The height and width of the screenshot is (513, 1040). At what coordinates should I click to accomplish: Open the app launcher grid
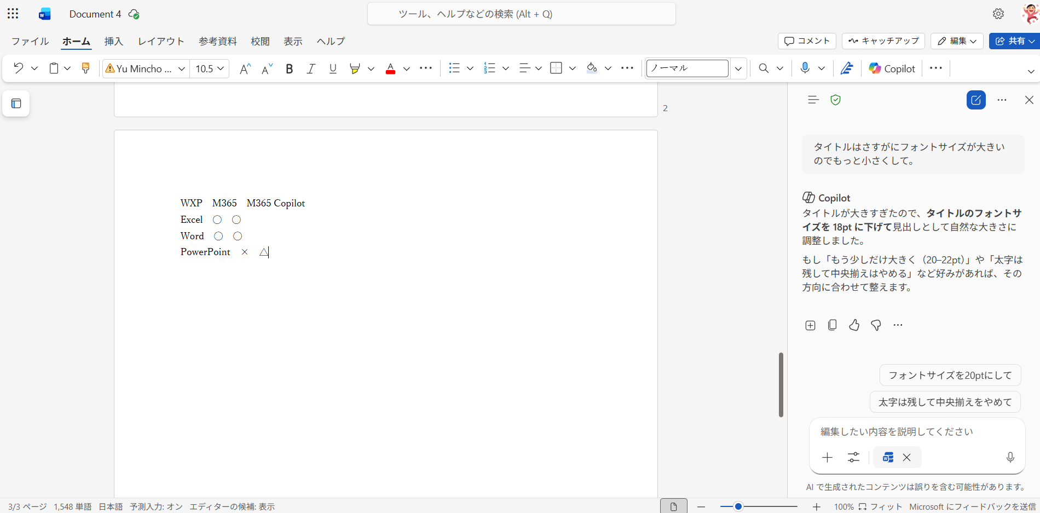13,14
